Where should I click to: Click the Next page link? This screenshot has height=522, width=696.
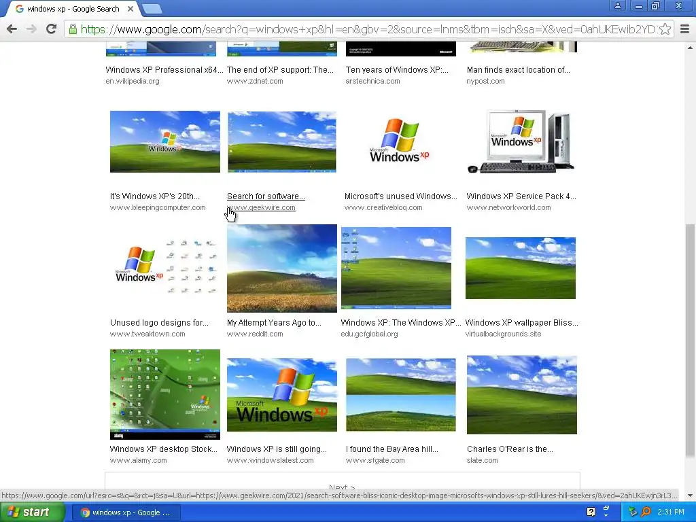tap(342, 487)
